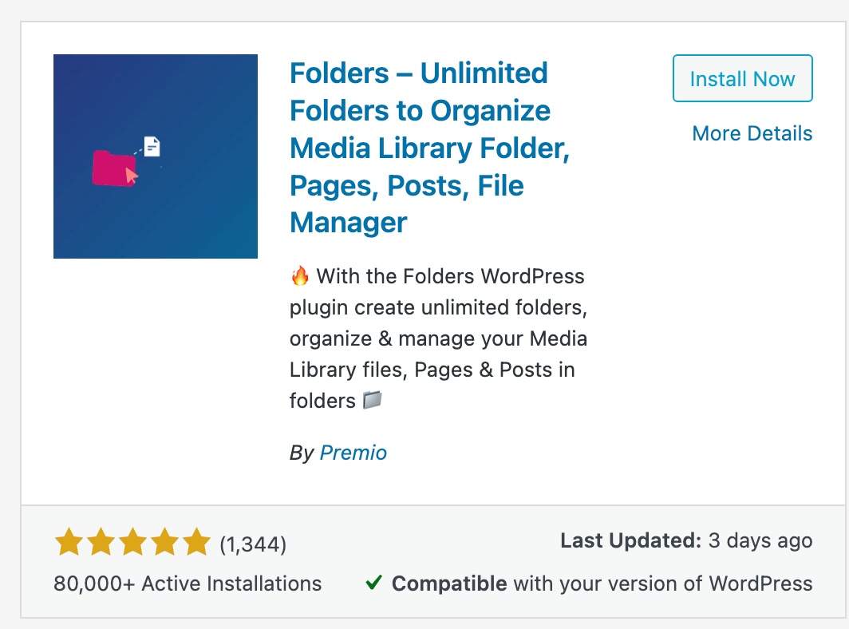Visit the Premio author link

click(x=353, y=453)
